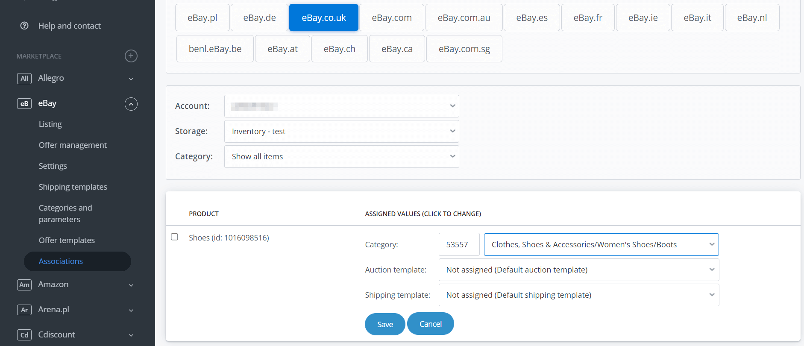
Task: Switch to the eBay.es site tab
Action: (x=532, y=18)
